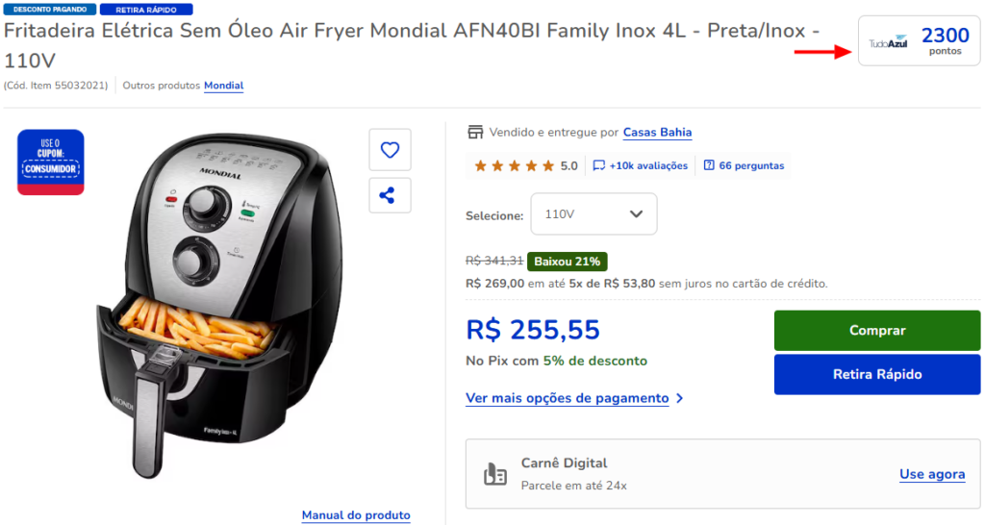Click the share icon button
Image resolution: width=985 pixels, height=525 pixels.
(390, 195)
